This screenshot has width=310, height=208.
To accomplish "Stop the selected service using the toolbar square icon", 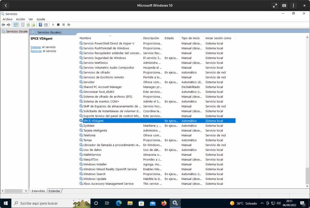I will point(58,25).
